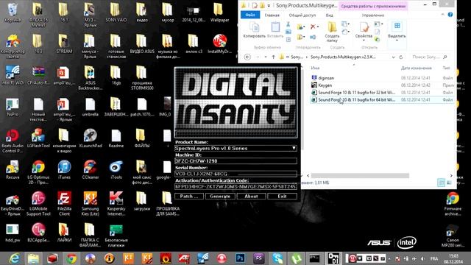This screenshot has width=471, height=265.
Task: Launch iTools desktop shortcut
Action: point(116,170)
